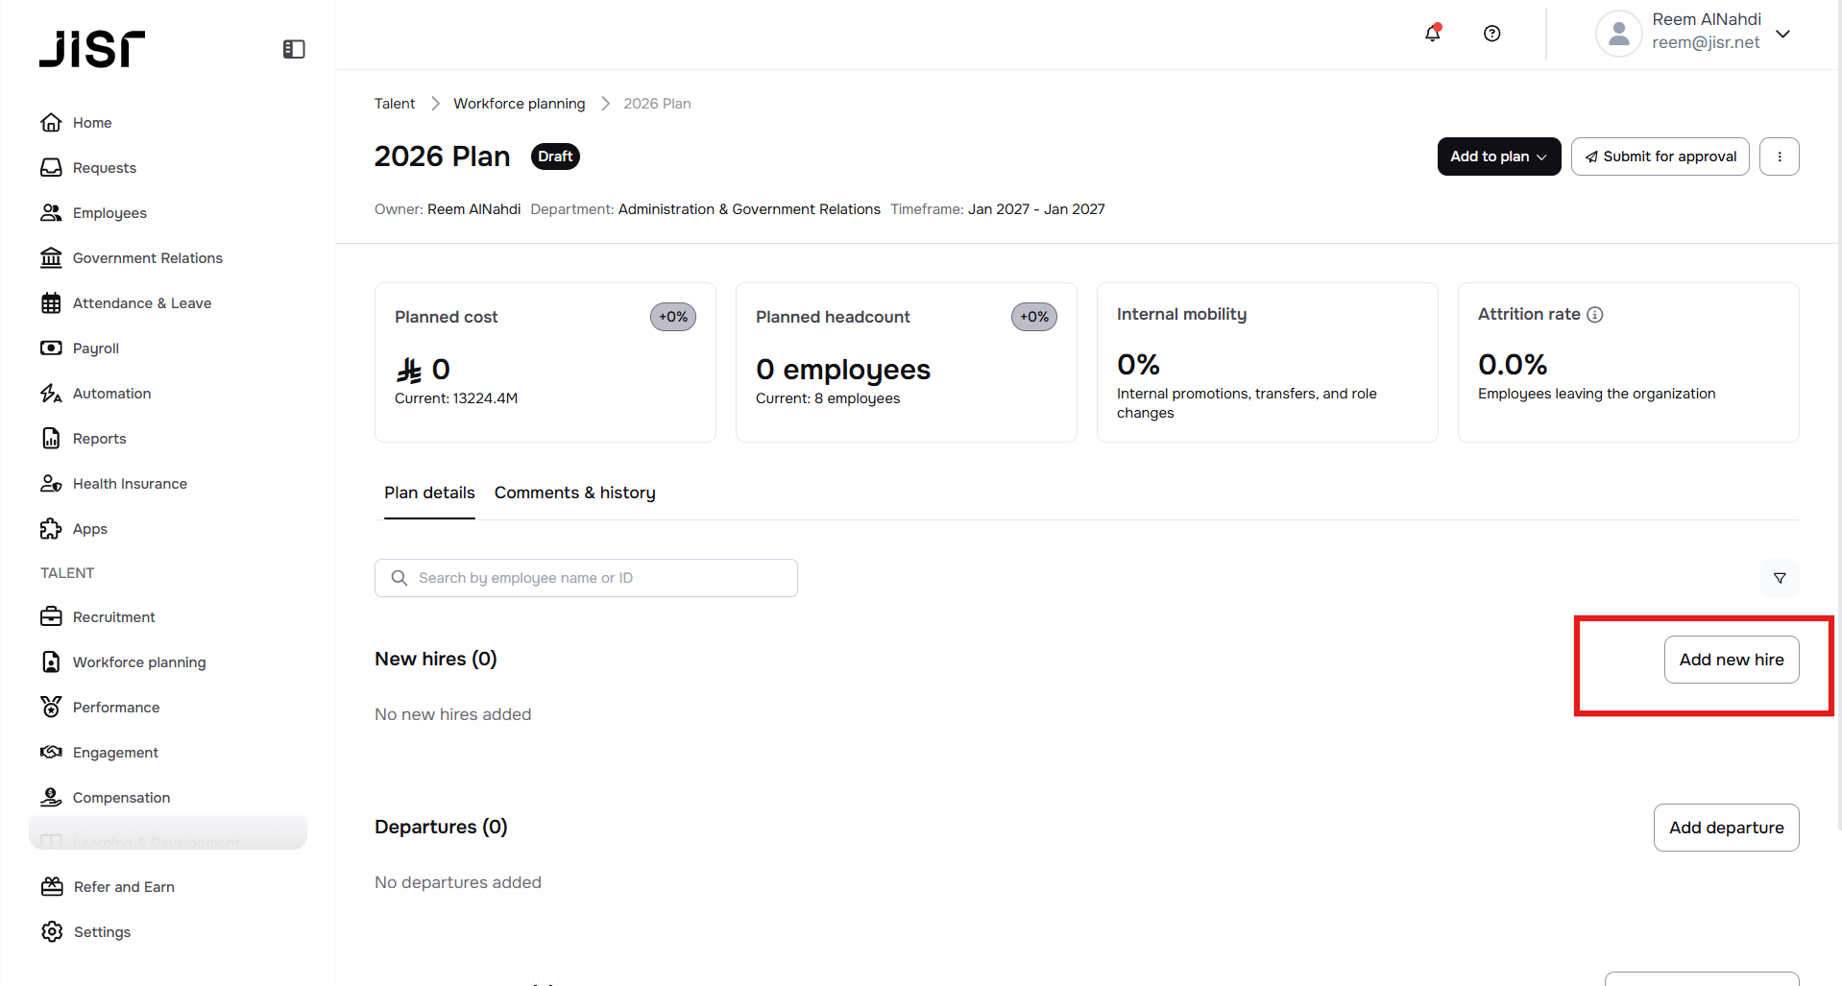Open Government Relations from sidebar
Image resolution: width=1842 pixels, height=986 pixels.
(x=147, y=258)
